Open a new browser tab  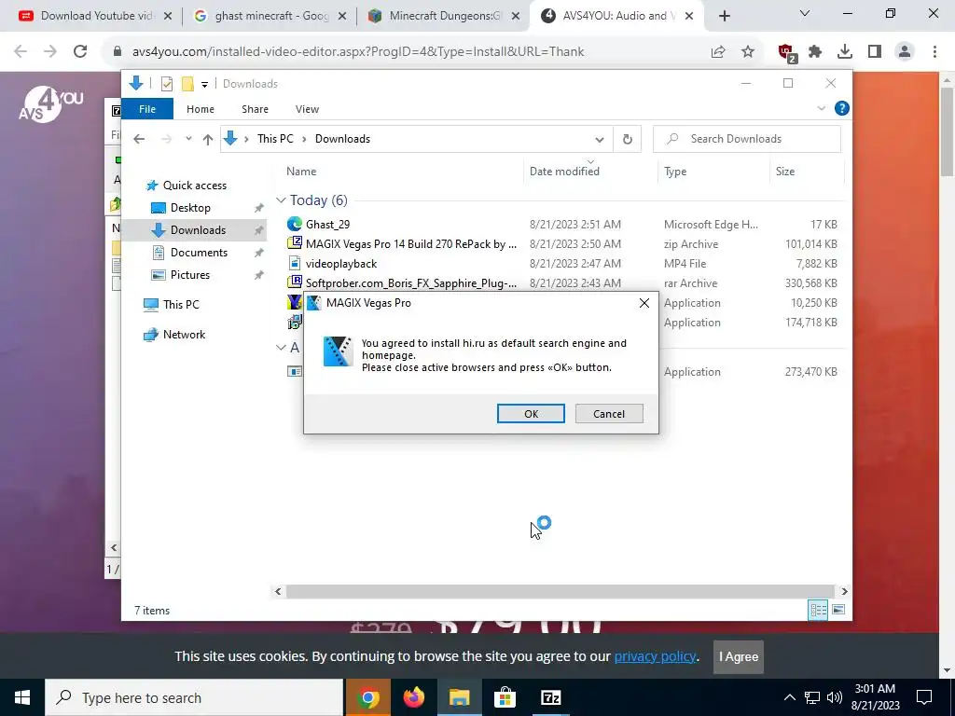click(724, 16)
